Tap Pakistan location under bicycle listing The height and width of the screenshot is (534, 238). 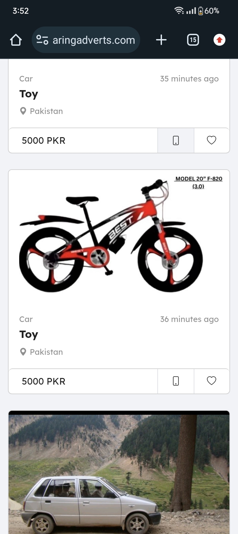pos(41,352)
